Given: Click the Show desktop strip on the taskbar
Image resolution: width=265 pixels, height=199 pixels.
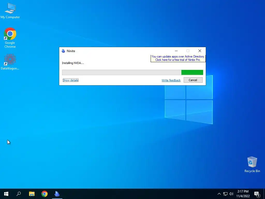Looking at the screenshot, I should [x=264, y=194].
